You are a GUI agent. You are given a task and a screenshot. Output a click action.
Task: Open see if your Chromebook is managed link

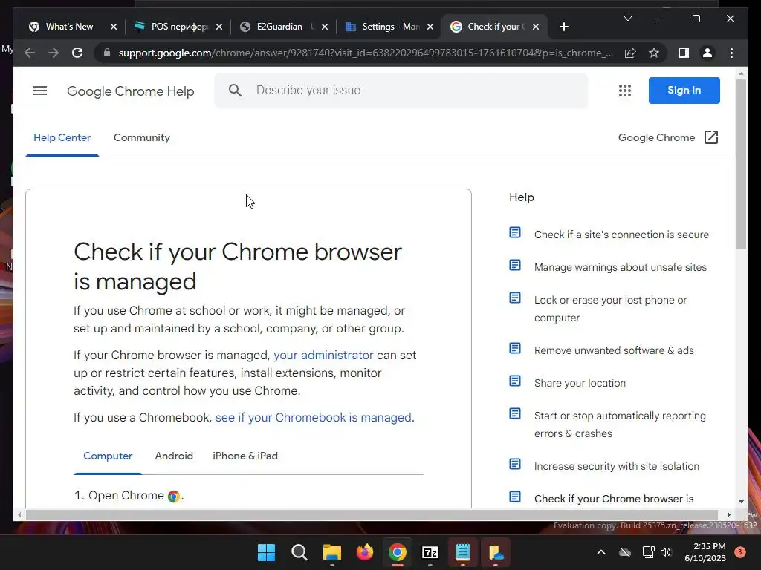coord(314,418)
